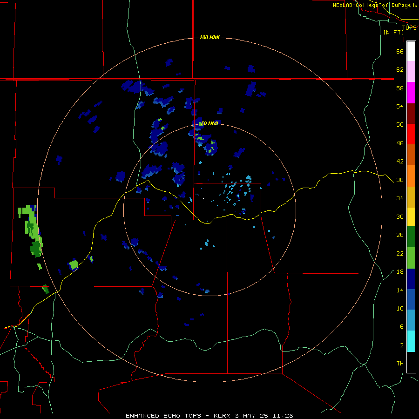Select the medium blue legend swatch
The image size is (419, 419).
tap(411, 299)
